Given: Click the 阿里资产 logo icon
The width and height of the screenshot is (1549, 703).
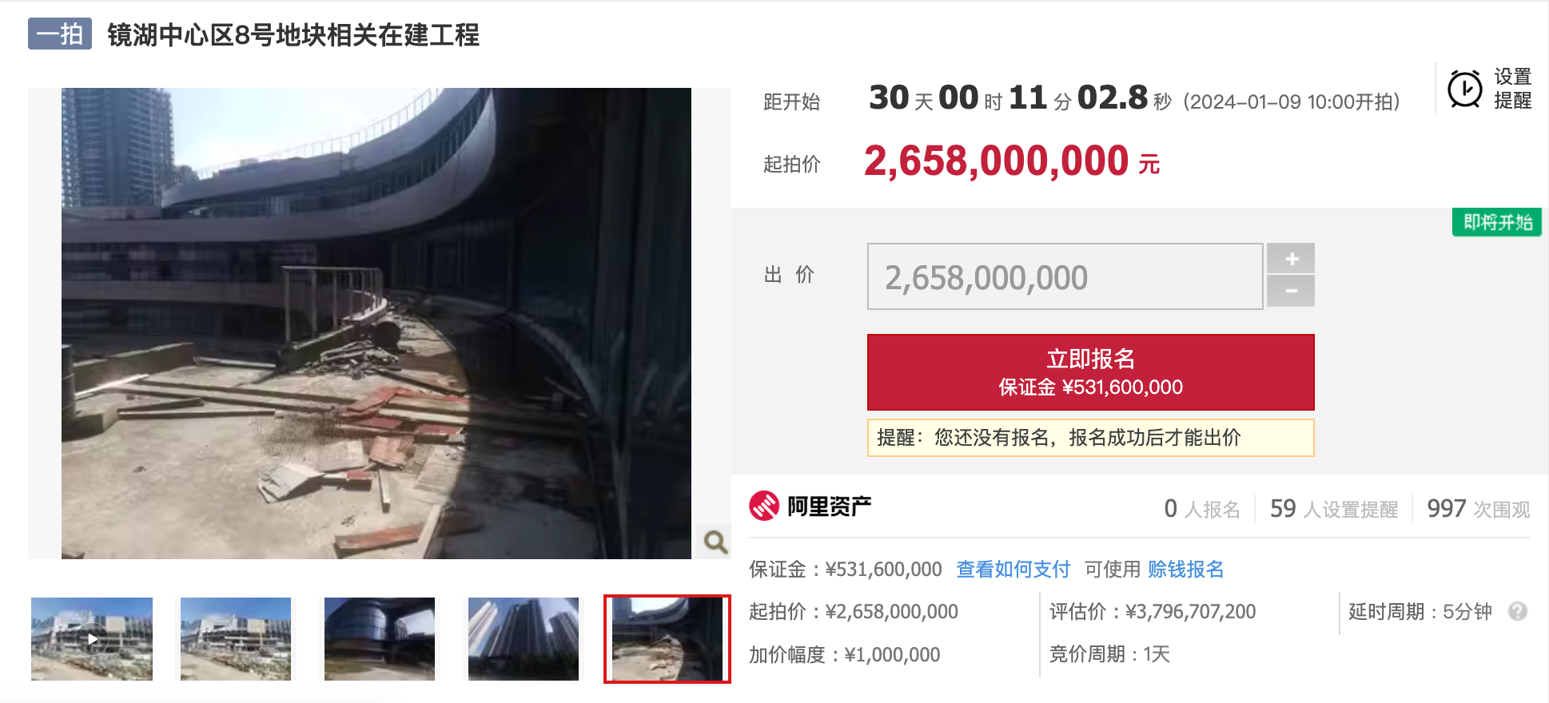Looking at the screenshot, I should (764, 506).
